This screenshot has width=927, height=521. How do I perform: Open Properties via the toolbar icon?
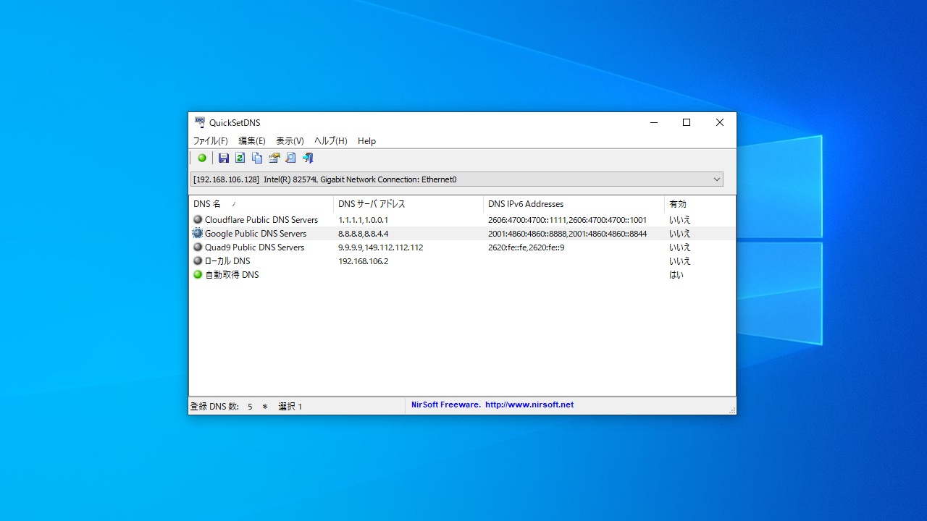pyautogui.click(x=274, y=158)
